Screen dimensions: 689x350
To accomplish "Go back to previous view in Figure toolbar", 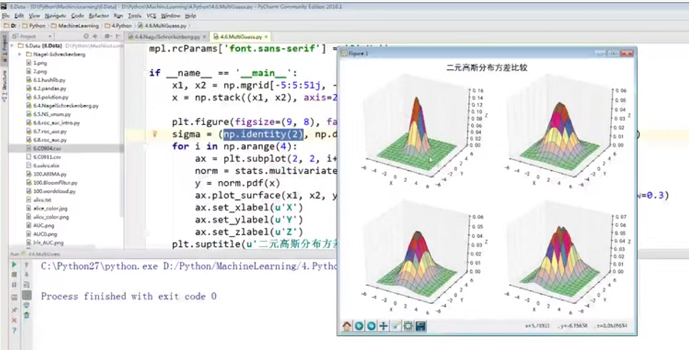I will [x=359, y=326].
